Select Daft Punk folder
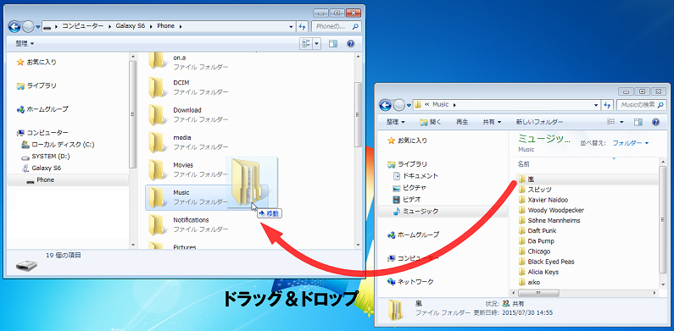Screen dimensions: 674x331 (x=537, y=230)
